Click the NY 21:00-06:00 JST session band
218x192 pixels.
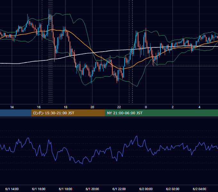pyautogui.click(x=161, y=113)
